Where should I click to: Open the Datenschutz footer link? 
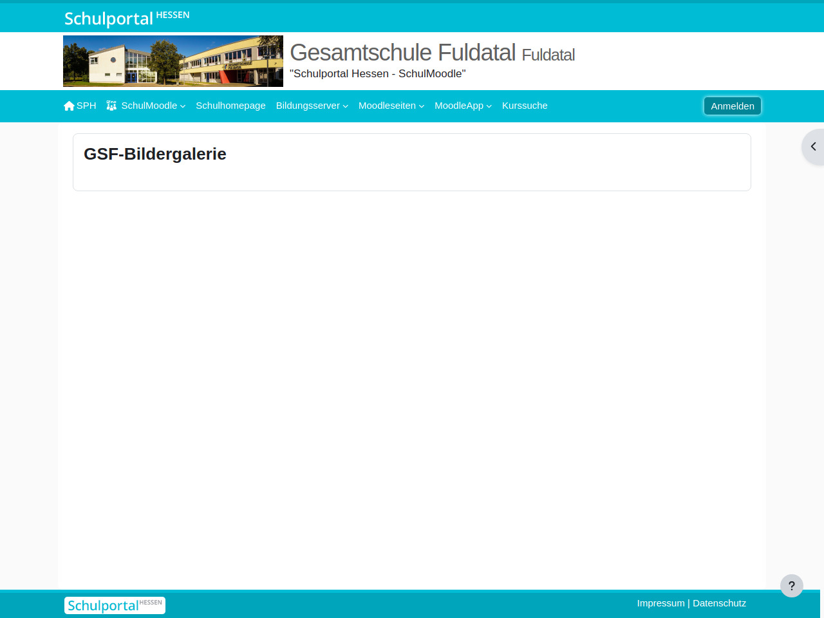click(x=719, y=603)
